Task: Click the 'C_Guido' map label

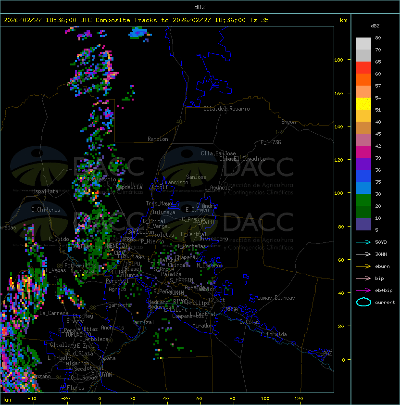Action: [x=59, y=239]
